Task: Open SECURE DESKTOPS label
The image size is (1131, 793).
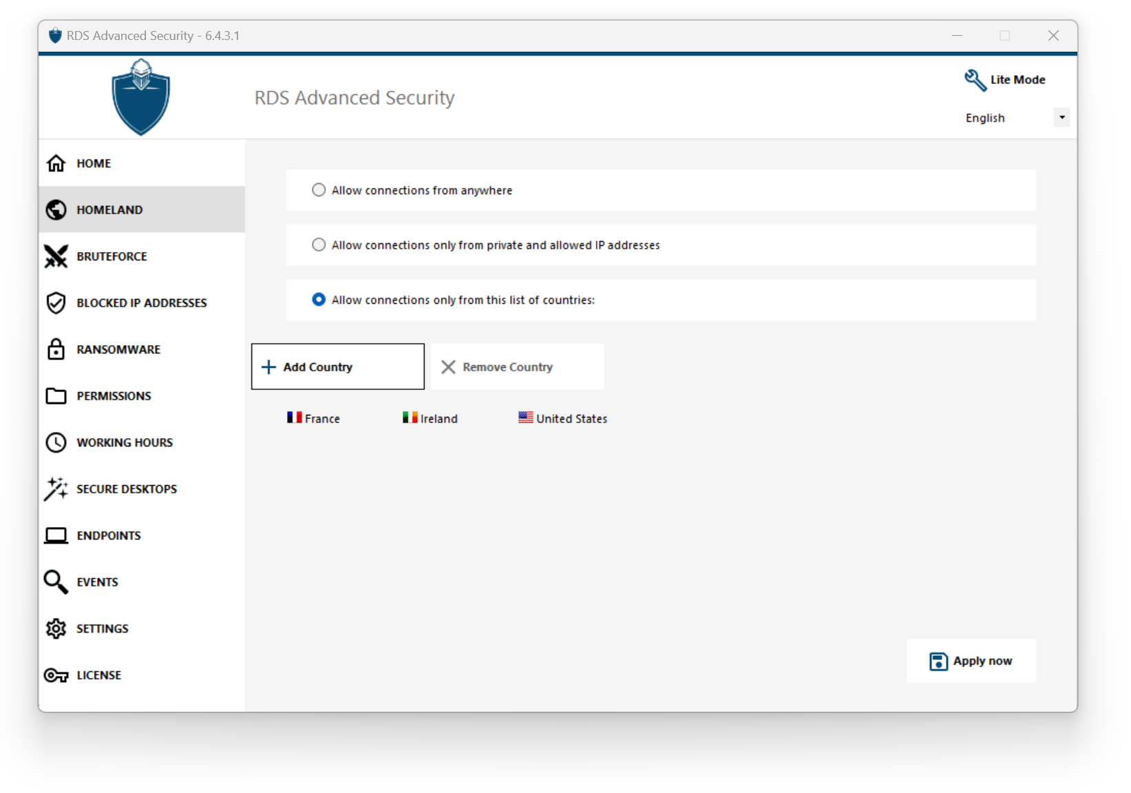Action: 127,489
